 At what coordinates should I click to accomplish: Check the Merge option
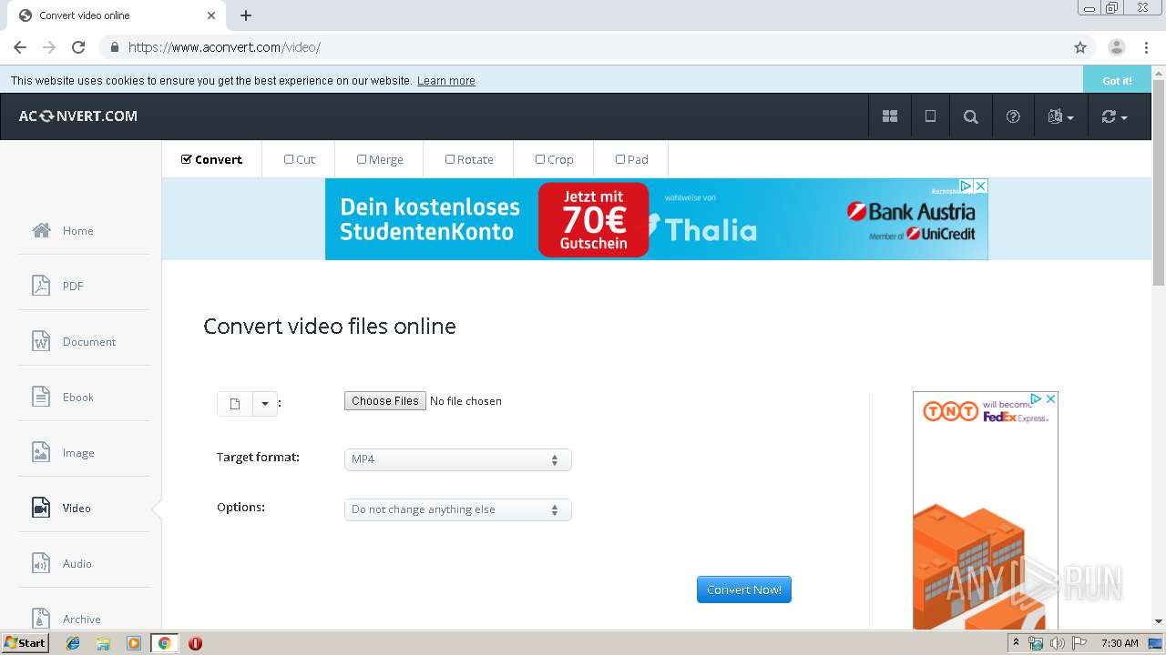pyautogui.click(x=362, y=159)
